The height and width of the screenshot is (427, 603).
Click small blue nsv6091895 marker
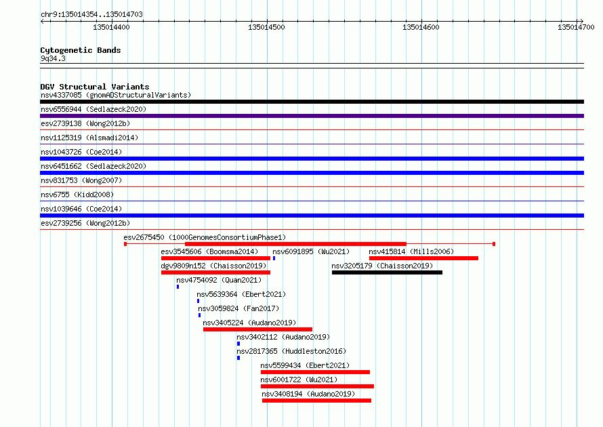tap(274, 258)
